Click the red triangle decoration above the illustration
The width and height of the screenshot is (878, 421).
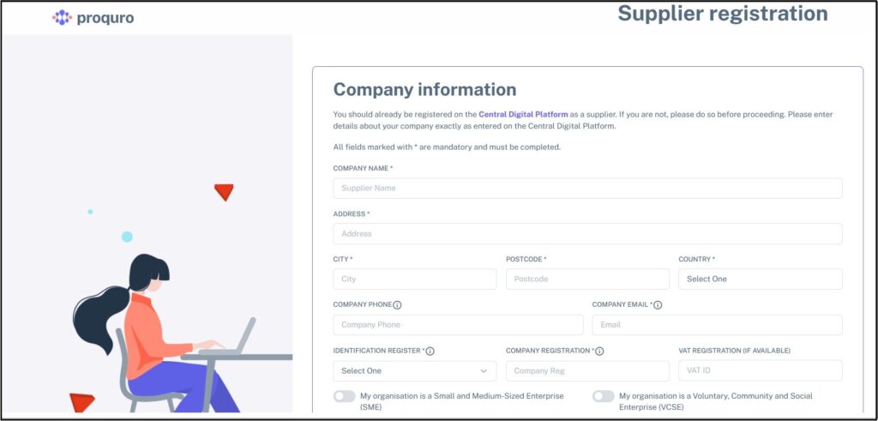click(x=224, y=191)
